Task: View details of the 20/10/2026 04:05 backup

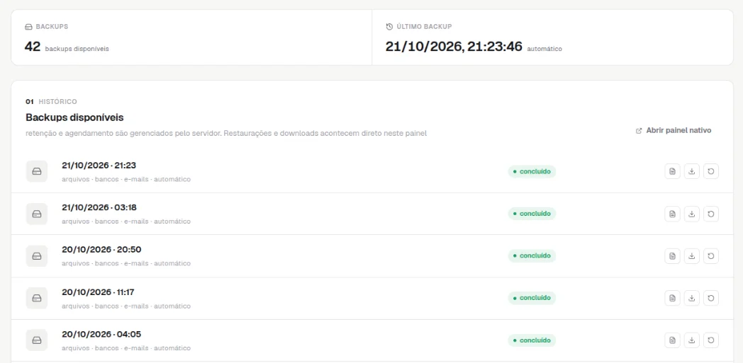Action: (x=672, y=340)
